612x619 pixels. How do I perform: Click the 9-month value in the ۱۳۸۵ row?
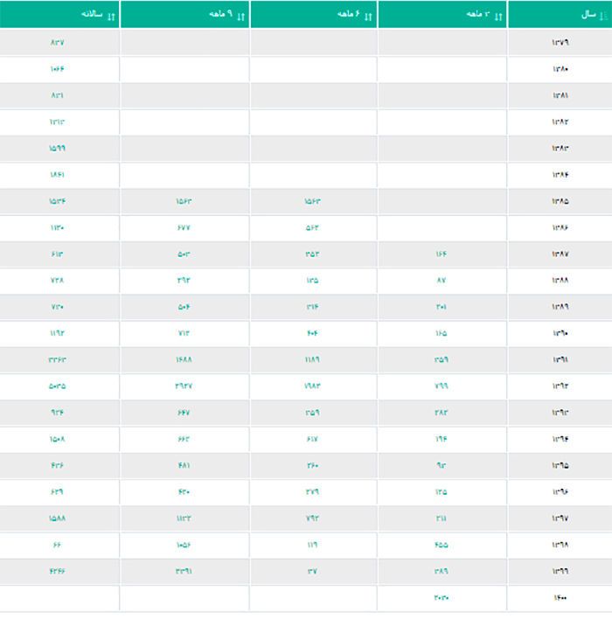pyautogui.click(x=183, y=201)
